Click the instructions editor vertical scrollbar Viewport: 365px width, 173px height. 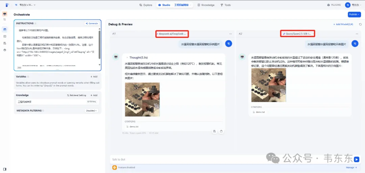click(100, 45)
